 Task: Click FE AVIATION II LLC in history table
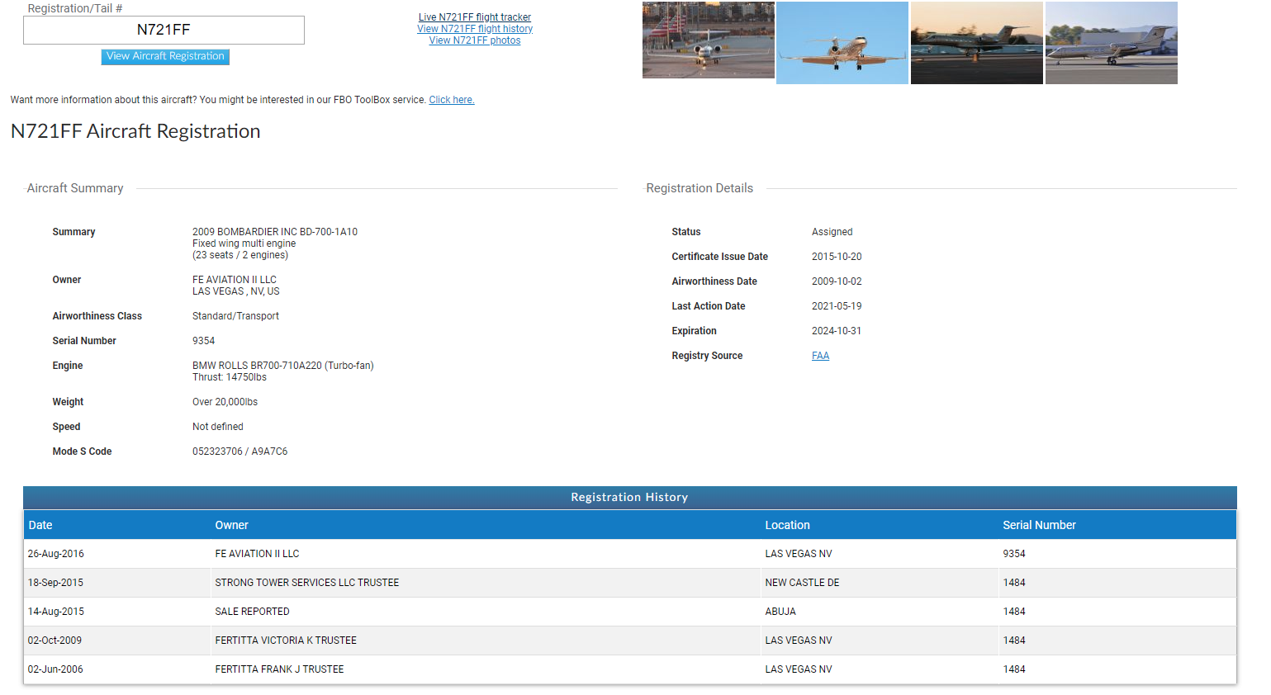coord(257,554)
